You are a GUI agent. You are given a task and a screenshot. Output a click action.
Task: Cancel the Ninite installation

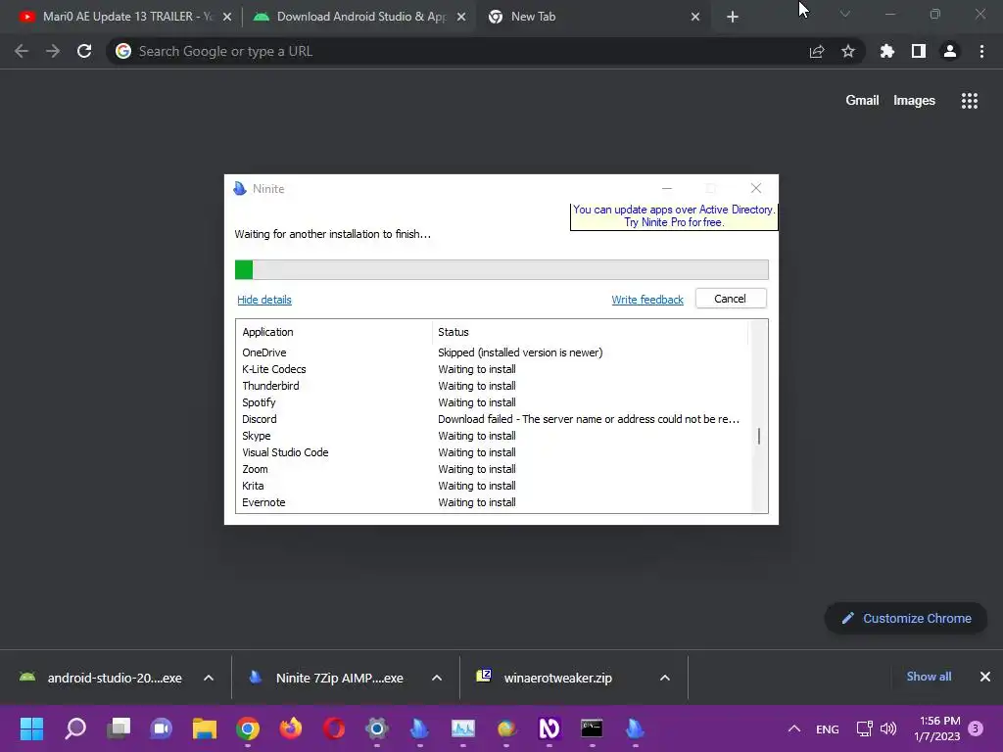731,299
